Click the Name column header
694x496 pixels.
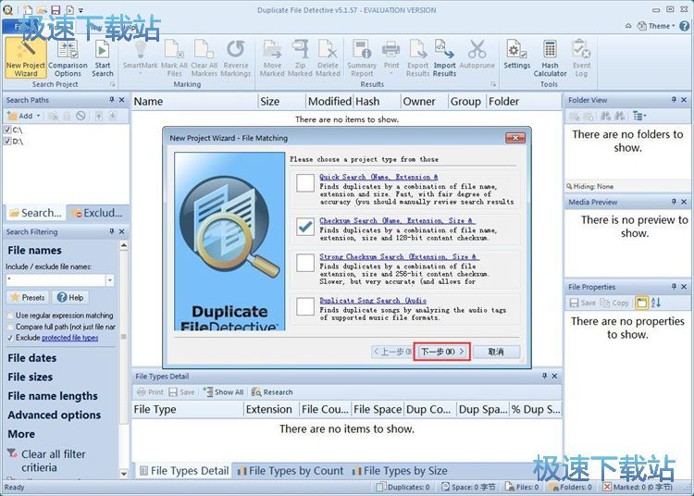point(194,101)
